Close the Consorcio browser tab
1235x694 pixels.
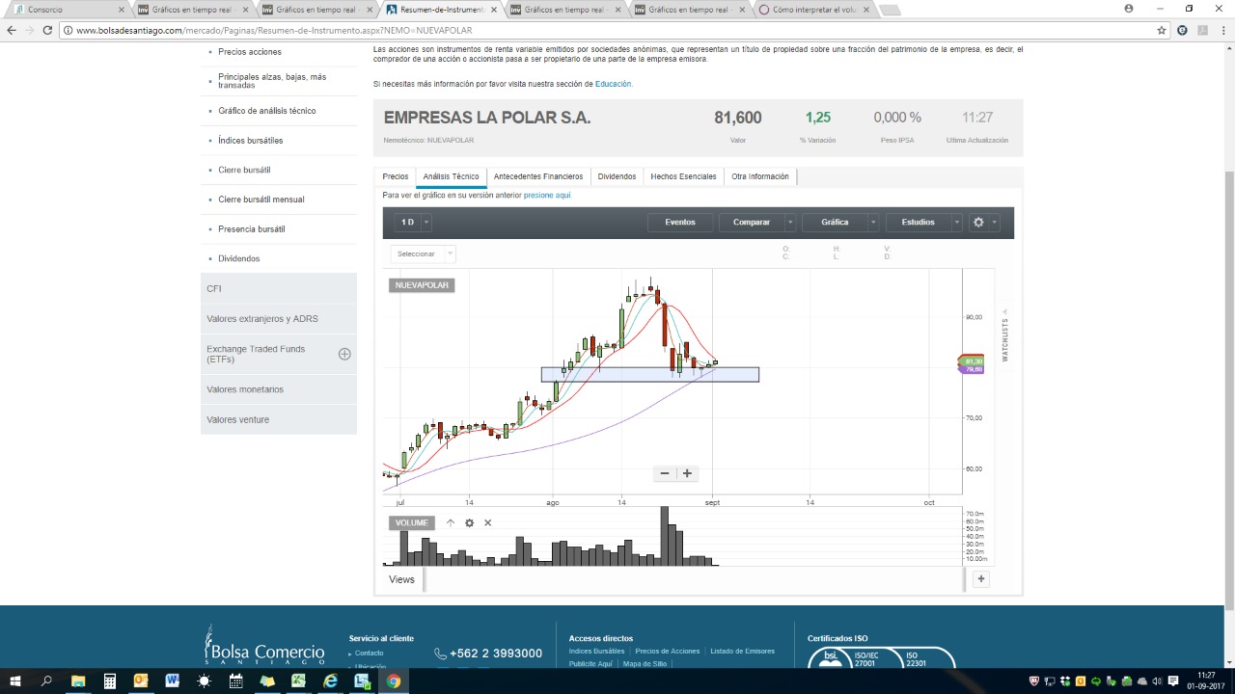pyautogui.click(x=121, y=10)
